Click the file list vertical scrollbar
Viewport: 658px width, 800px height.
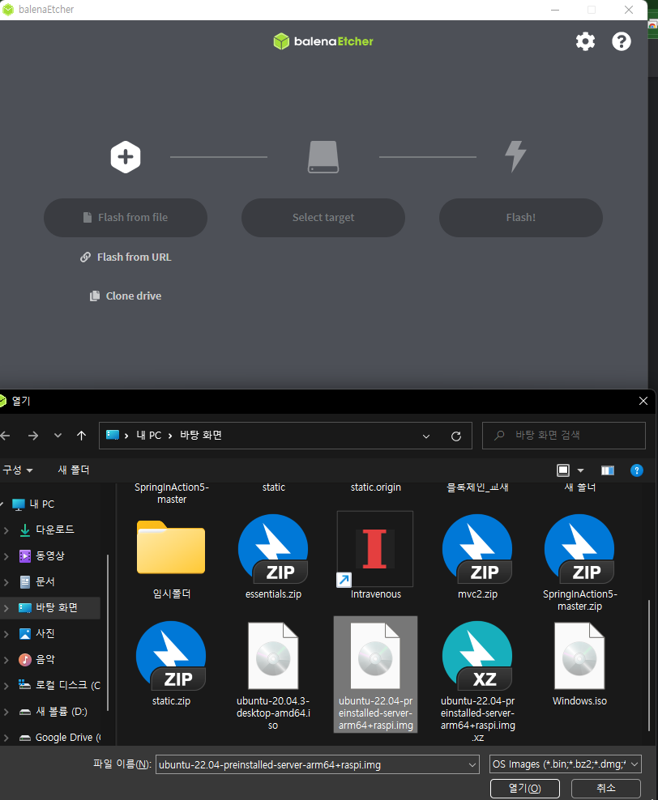[x=649, y=666]
